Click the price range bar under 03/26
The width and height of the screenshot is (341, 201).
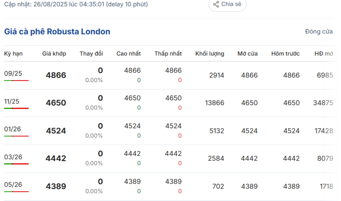click(16, 164)
